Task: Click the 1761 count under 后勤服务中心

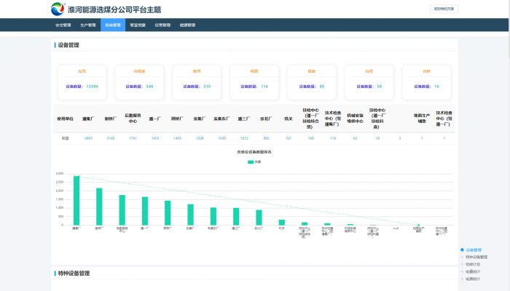Action: coord(133,137)
